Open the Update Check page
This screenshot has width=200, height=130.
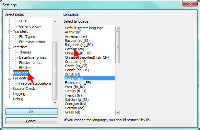pyautogui.click(x=24, y=89)
